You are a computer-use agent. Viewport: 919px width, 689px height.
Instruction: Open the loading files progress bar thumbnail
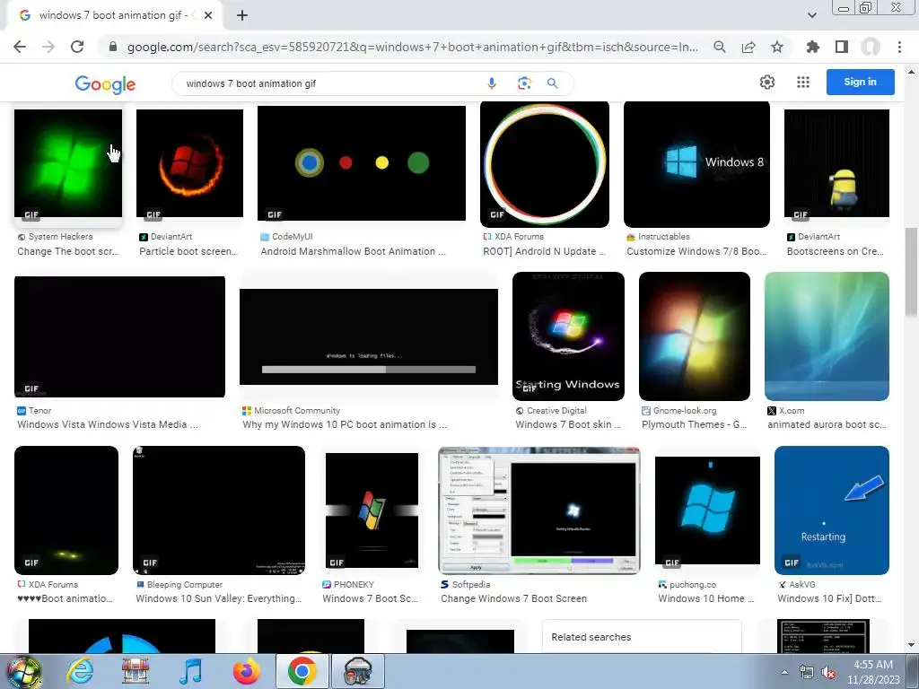369,337
